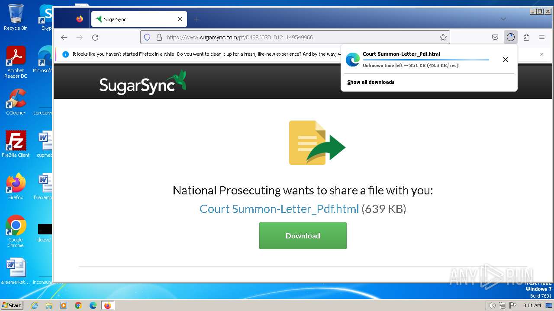Open Windows Explorer folder in taskbar
The height and width of the screenshot is (311, 554).
pos(49,305)
